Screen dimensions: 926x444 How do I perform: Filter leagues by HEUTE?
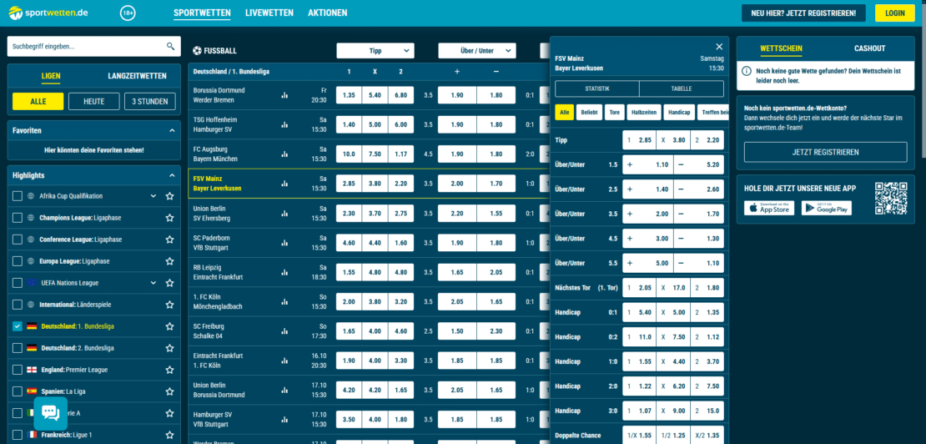(94, 102)
